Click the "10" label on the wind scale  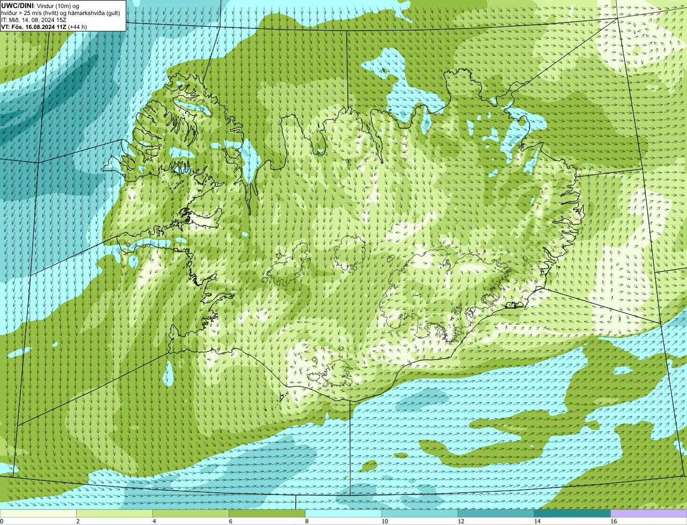[385, 521]
